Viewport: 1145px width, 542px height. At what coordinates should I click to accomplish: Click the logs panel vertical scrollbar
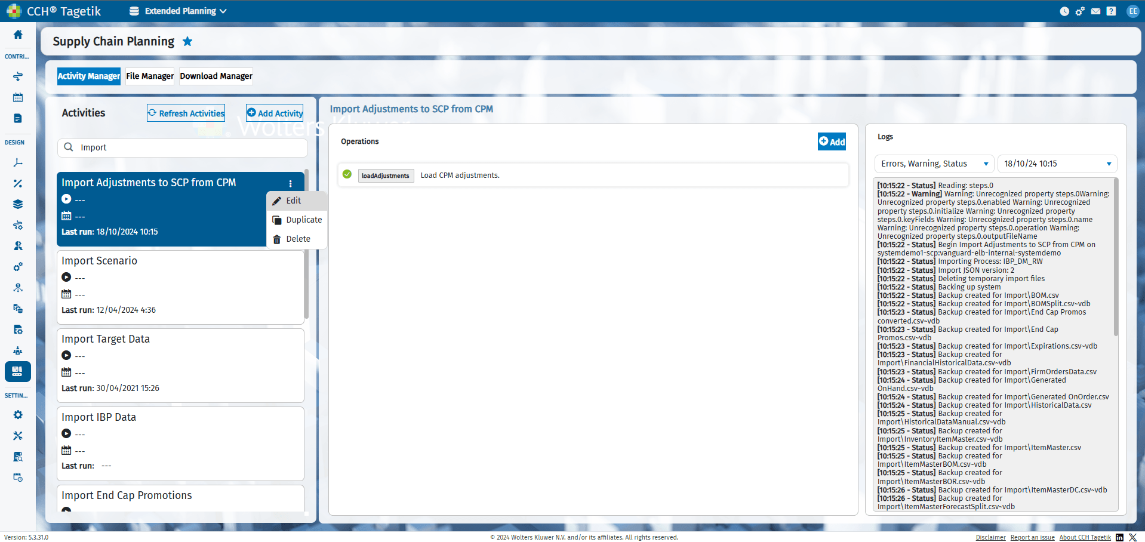coord(1116,257)
